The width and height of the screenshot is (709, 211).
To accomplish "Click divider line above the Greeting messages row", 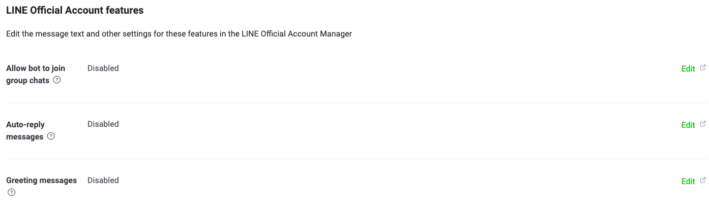I will pos(355,159).
